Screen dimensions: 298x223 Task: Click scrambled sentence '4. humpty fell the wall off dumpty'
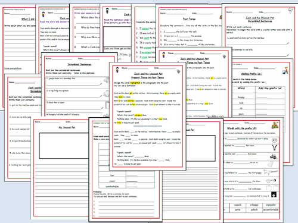click(x=63, y=114)
